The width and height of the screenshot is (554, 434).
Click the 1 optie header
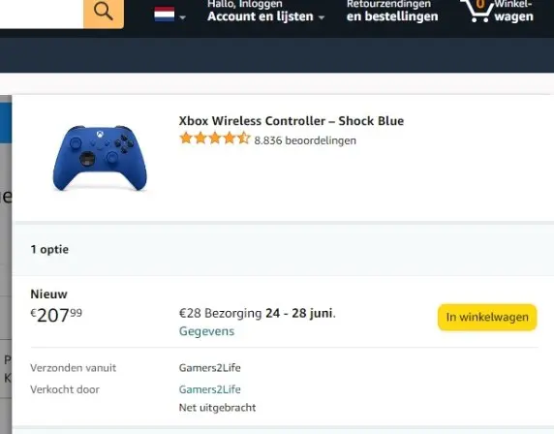pos(49,249)
